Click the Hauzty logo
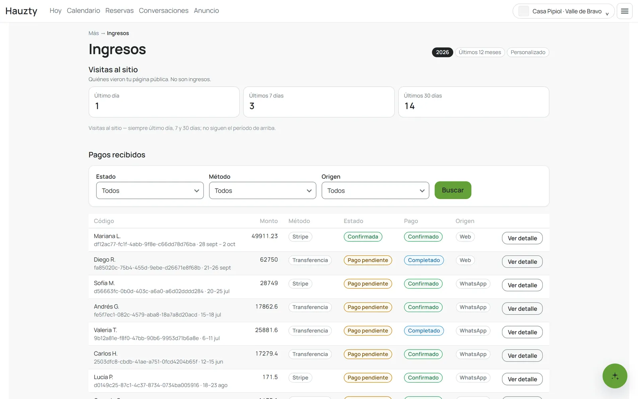Image resolution: width=638 pixels, height=399 pixels. click(21, 11)
